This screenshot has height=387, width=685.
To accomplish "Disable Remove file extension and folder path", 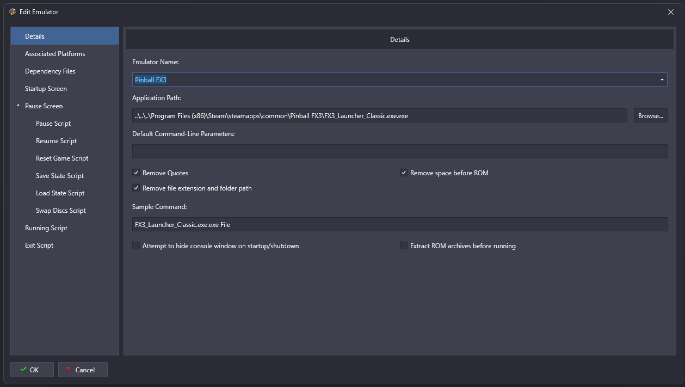I will [x=136, y=188].
